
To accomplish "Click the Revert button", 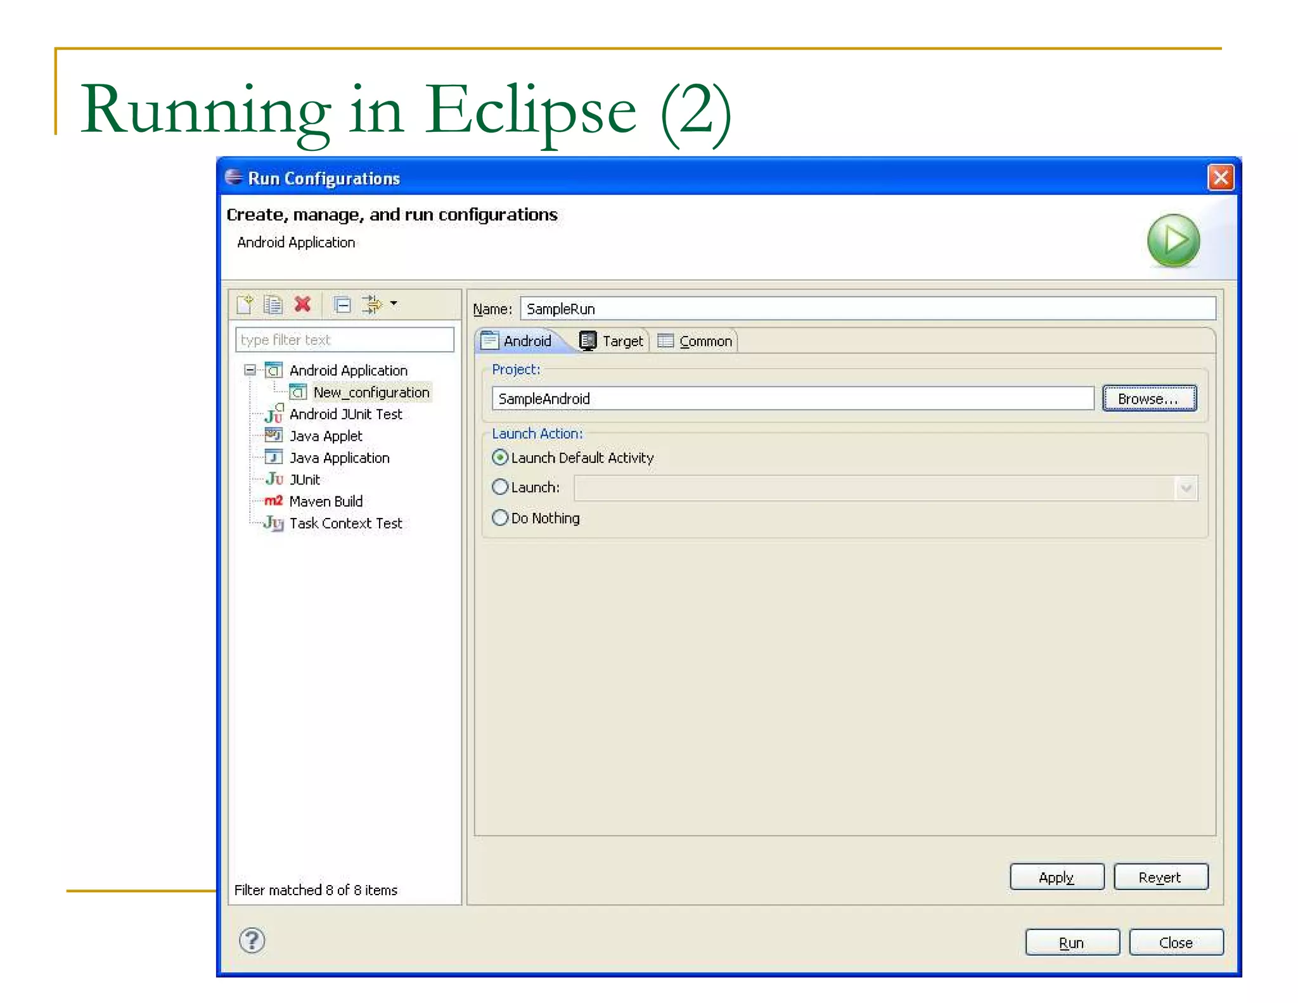I will pyautogui.click(x=1160, y=877).
